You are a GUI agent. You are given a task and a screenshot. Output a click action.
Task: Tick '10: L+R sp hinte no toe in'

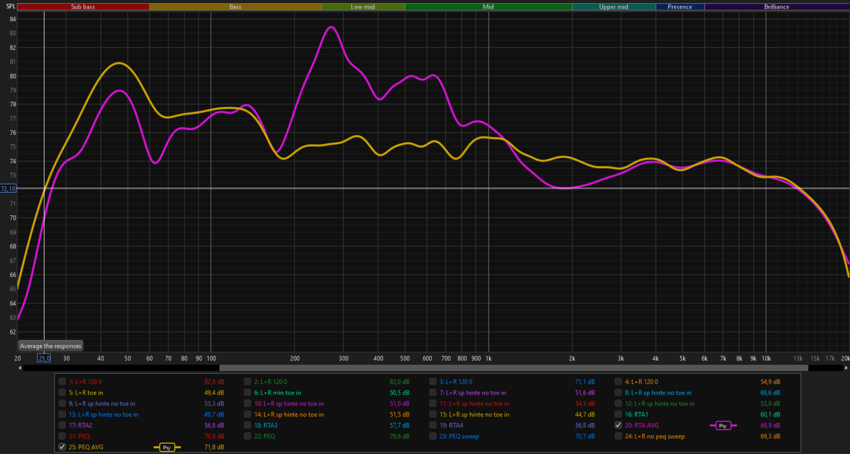pos(247,403)
